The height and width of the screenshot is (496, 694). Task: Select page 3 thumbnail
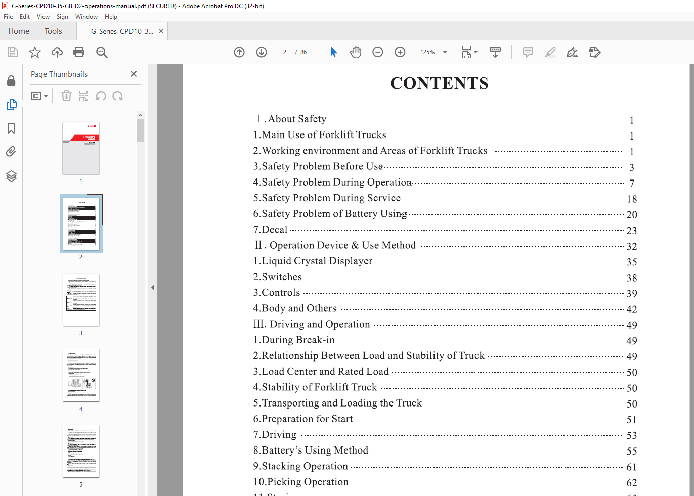(81, 300)
